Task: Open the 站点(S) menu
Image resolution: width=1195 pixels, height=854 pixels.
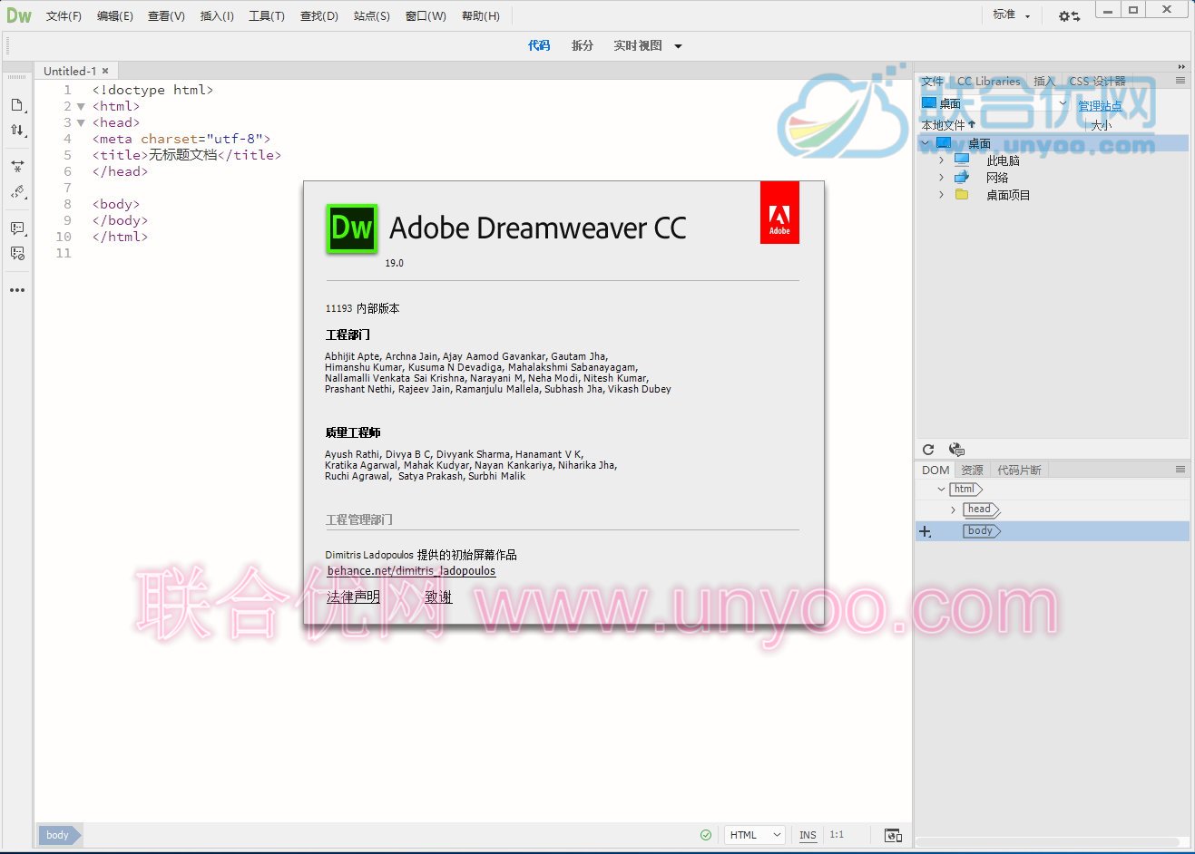Action: [372, 16]
